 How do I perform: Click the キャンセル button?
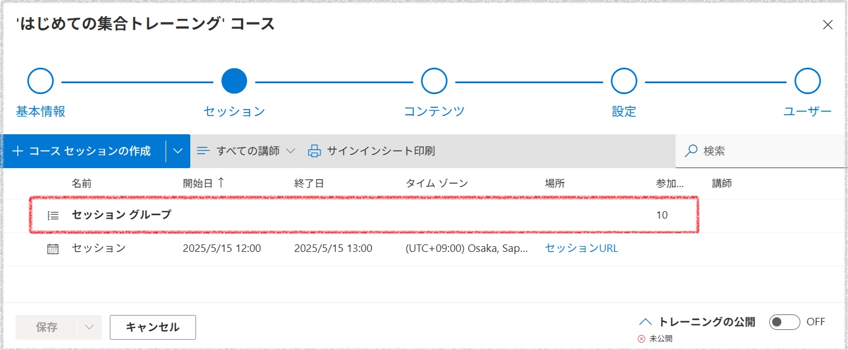153,327
